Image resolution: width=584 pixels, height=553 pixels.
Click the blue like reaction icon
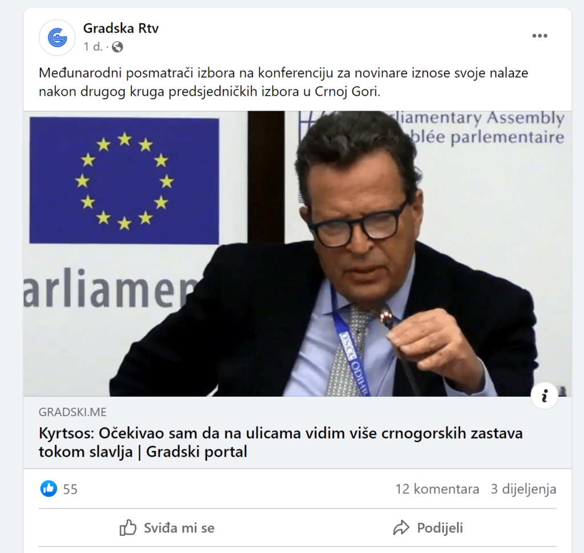tap(49, 489)
